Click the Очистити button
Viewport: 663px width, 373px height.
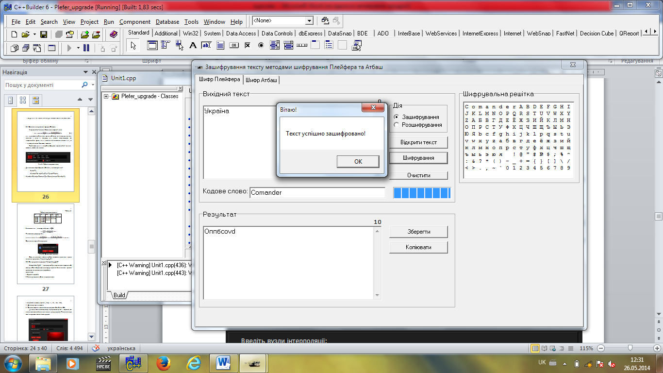click(x=418, y=175)
